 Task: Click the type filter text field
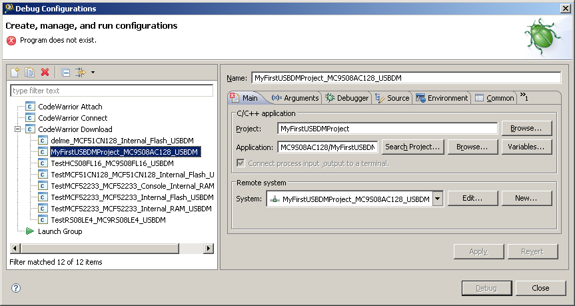[111, 91]
